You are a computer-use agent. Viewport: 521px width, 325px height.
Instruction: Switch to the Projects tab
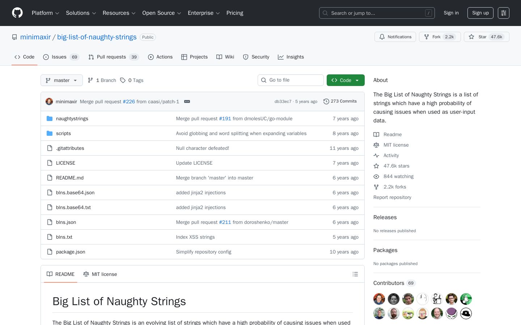194,57
